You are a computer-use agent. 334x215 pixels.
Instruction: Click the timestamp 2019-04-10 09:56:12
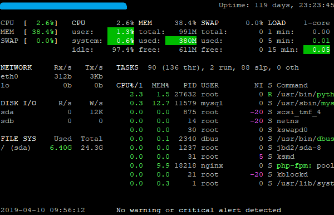43,211
